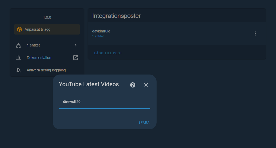Click the Dokumentation books icon
This screenshot has height=148, width=276.
[18, 58]
